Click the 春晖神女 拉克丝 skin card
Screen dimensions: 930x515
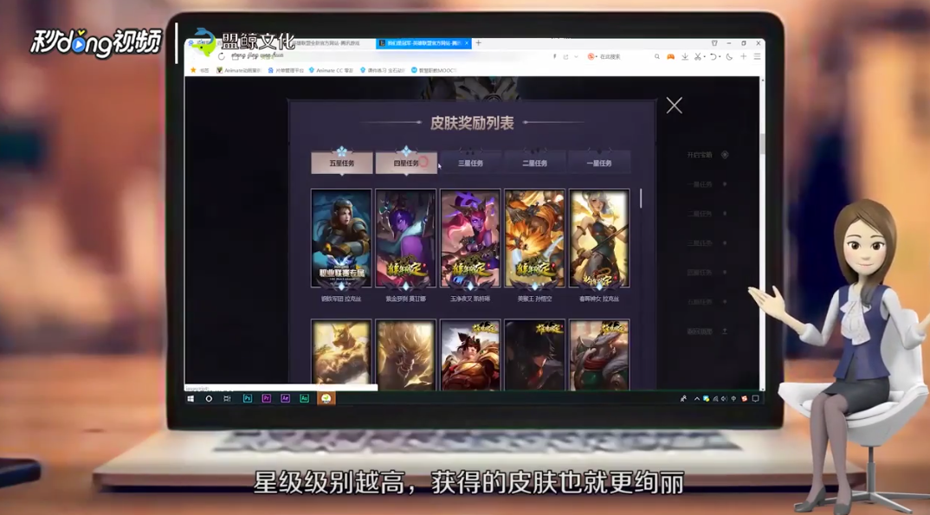(599, 239)
